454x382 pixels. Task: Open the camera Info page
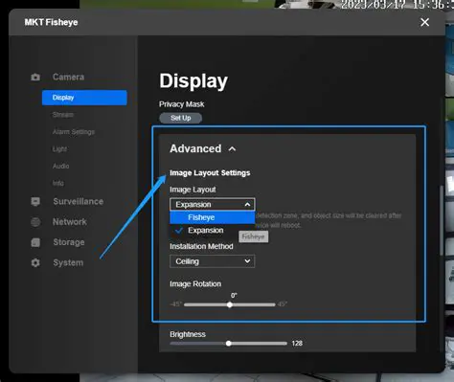(58, 183)
